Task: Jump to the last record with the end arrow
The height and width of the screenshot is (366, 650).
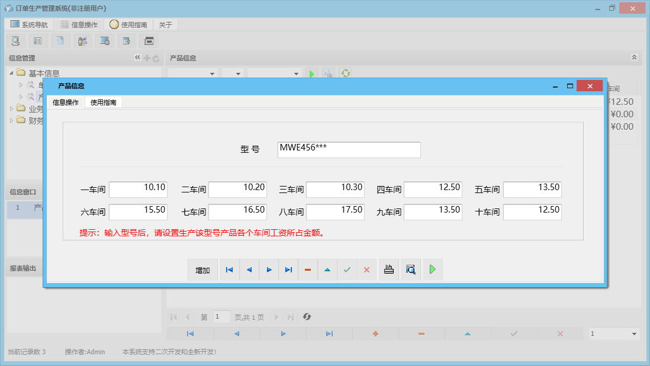Action: pyautogui.click(x=288, y=269)
